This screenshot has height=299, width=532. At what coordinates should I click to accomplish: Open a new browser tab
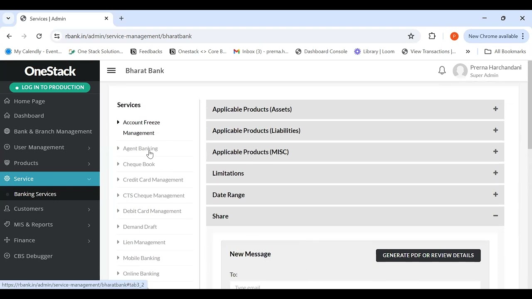[x=121, y=18]
